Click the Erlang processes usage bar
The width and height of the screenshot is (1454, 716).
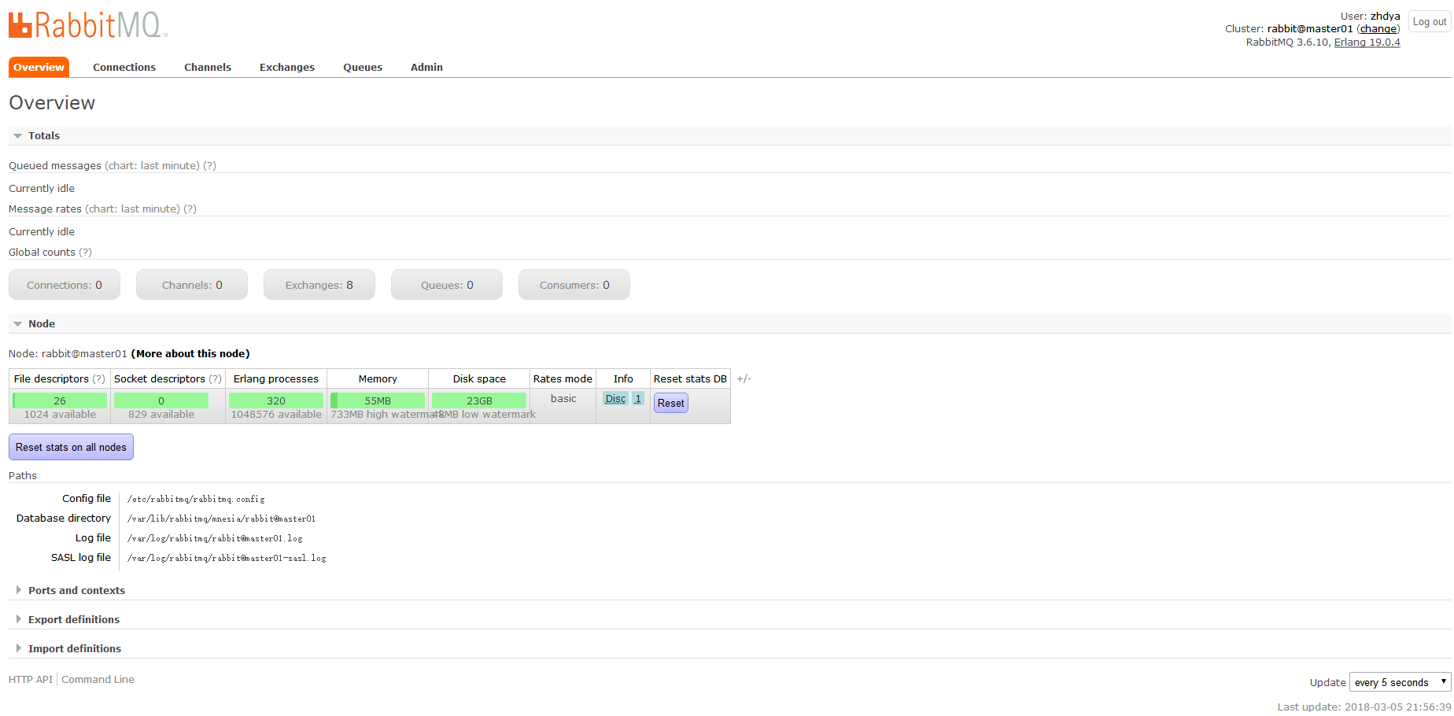click(x=276, y=400)
